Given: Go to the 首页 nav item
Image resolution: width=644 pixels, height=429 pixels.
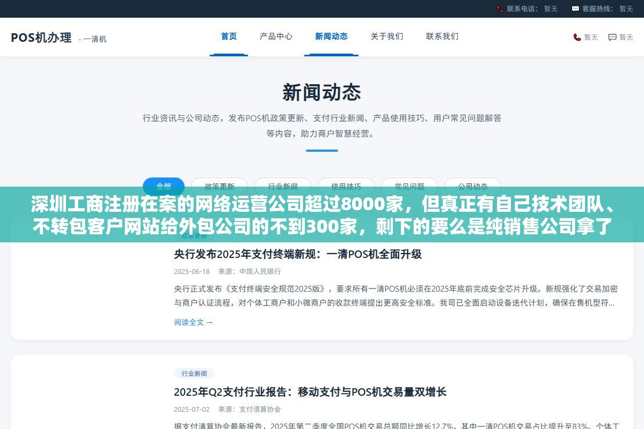Looking at the screenshot, I should (x=229, y=36).
